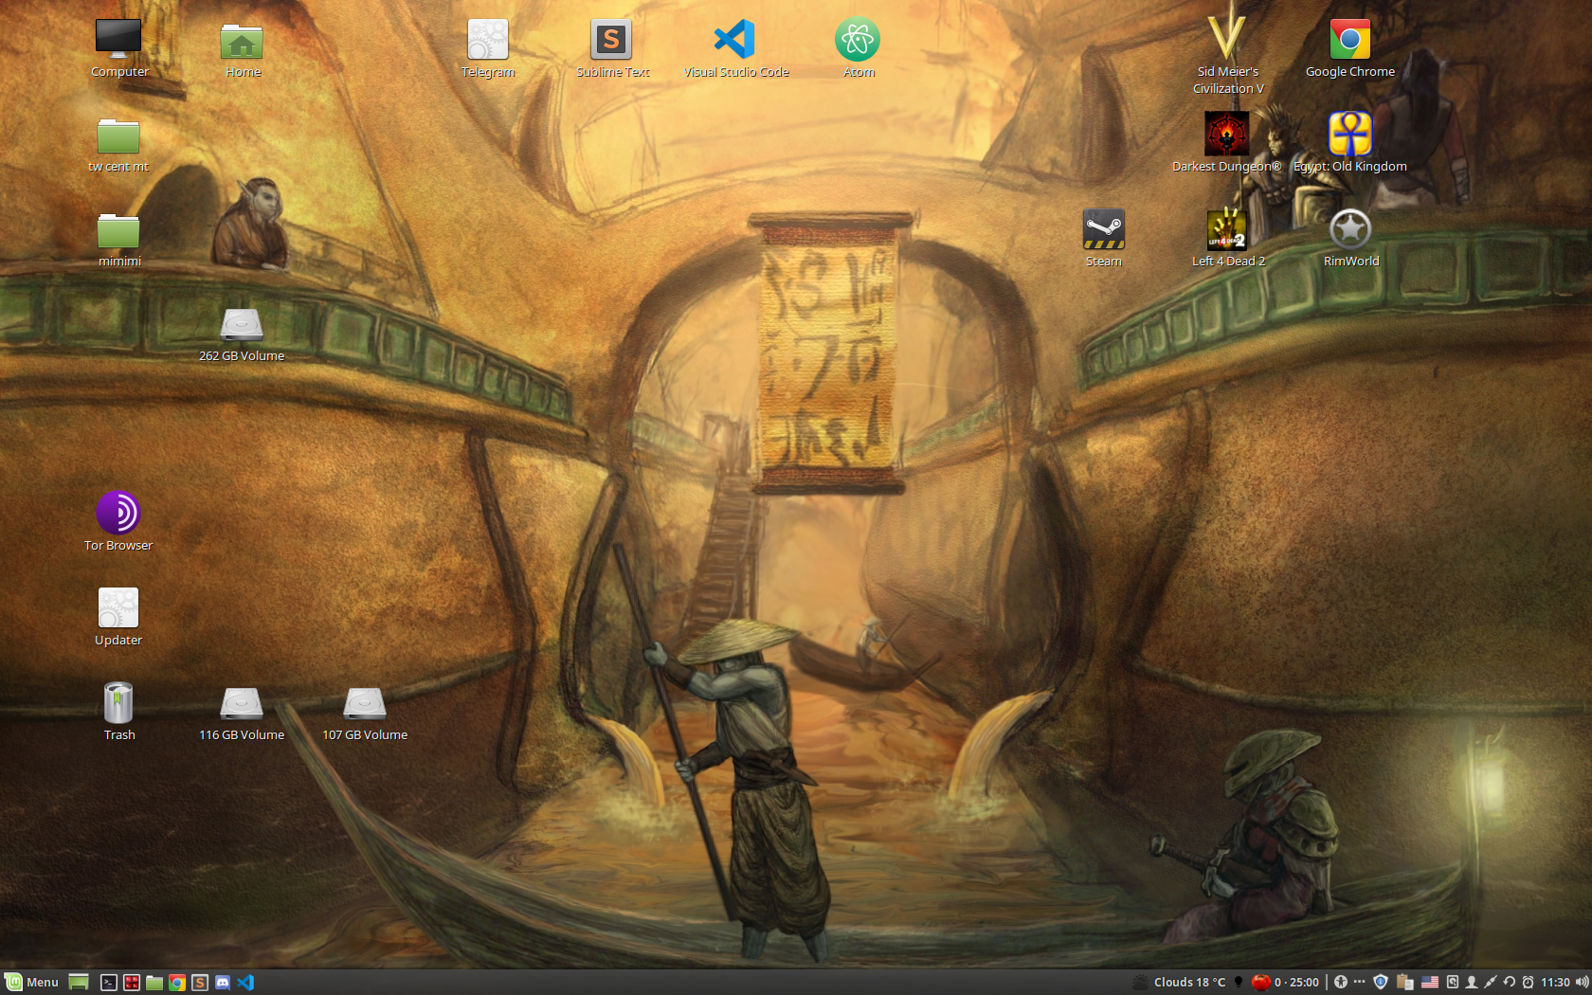This screenshot has width=1592, height=995.
Task: Open the Clouds 18 °C weather applet
Action: click(x=1180, y=983)
